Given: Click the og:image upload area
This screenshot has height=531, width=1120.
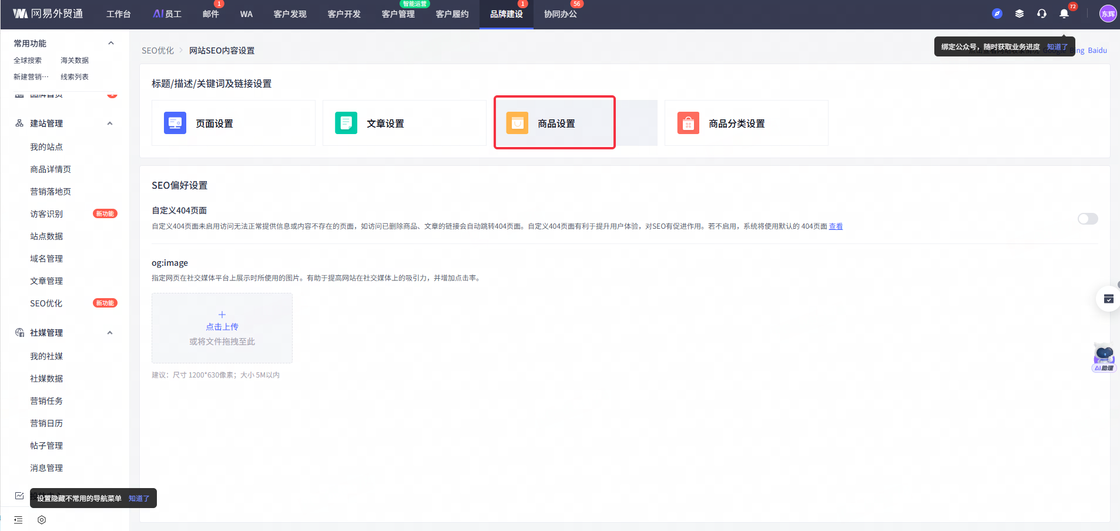Looking at the screenshot, I should tap(222, 328).
